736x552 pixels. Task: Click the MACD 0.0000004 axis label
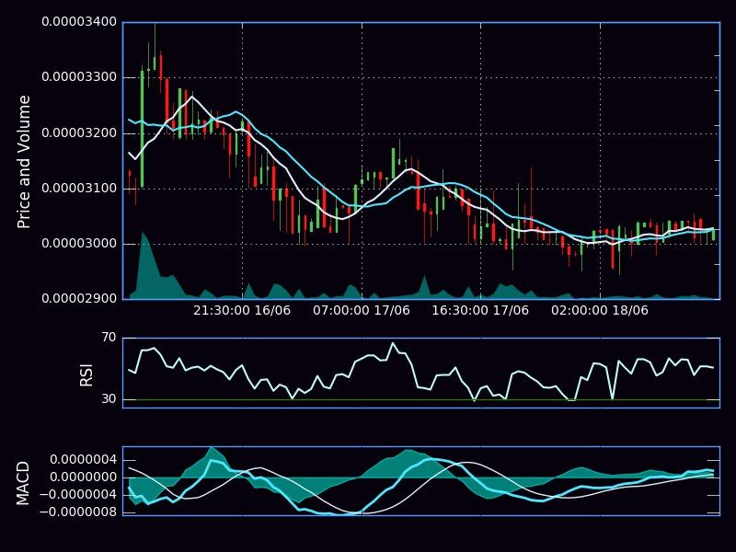click(x=83, y=459)
